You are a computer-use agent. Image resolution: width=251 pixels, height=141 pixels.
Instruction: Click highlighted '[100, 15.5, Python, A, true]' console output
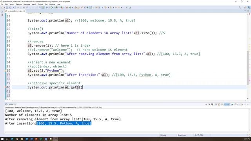tap(64, 123)
